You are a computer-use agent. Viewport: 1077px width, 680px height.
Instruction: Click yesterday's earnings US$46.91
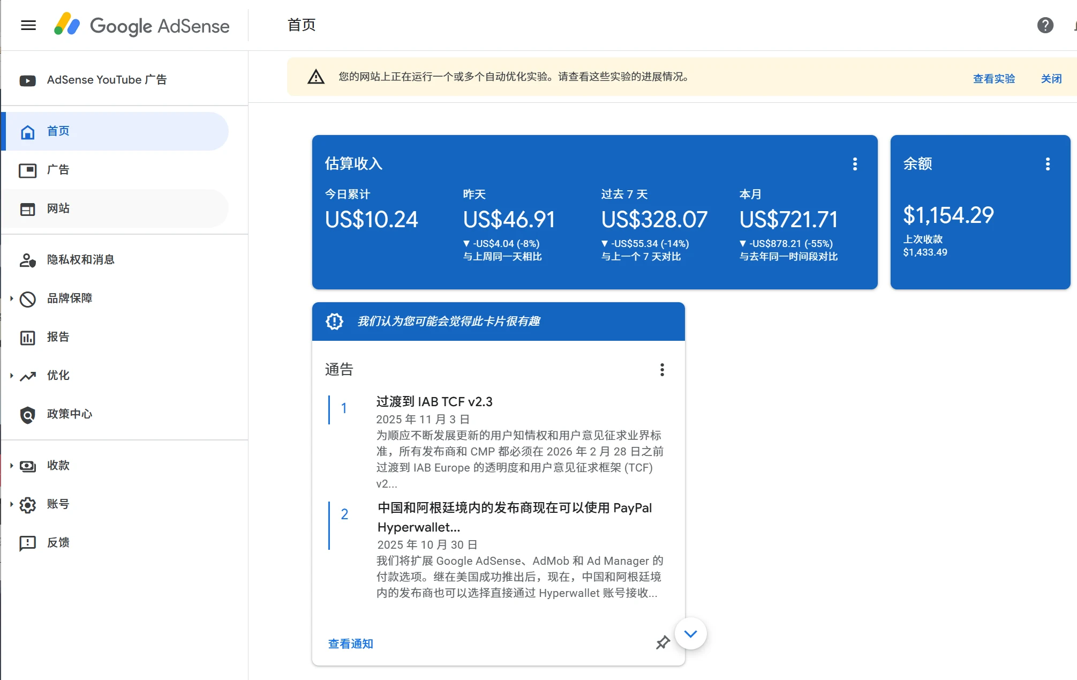coord(509,220)
